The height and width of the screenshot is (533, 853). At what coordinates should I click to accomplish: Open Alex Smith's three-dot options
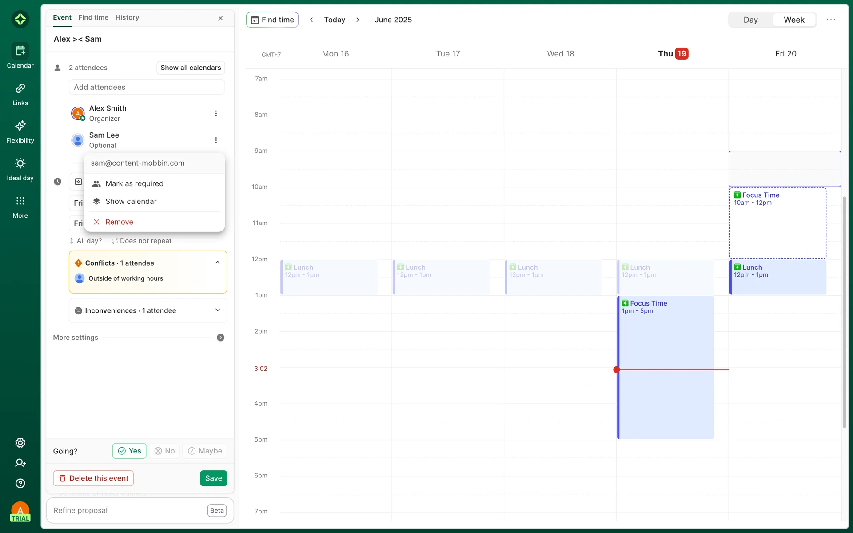pos(216,113)
